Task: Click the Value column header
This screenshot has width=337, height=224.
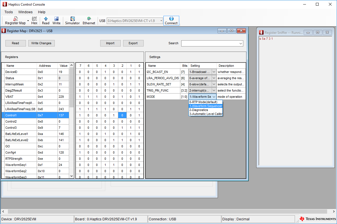Action: point(64,66)
